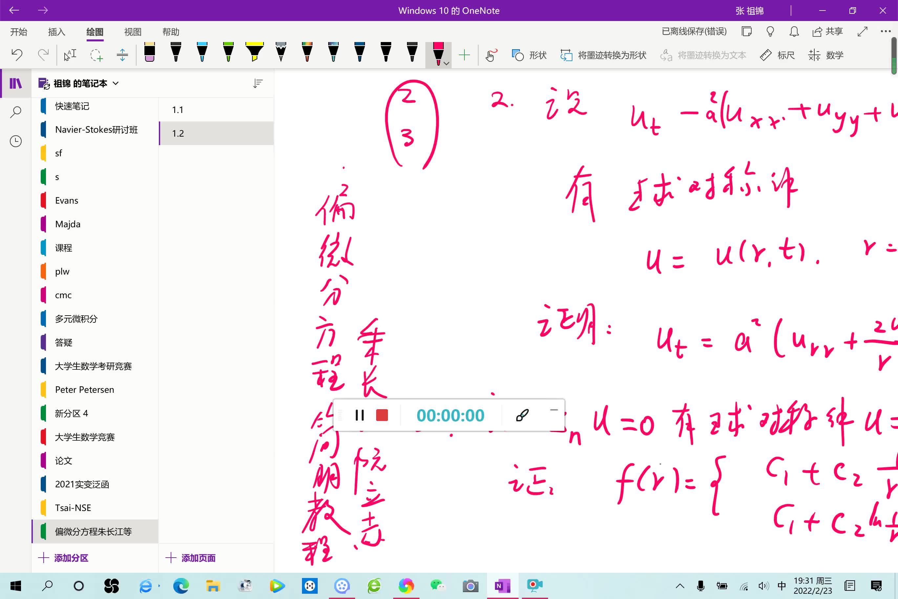Open the 视图 ribbon tab
Viewport: 898px width, 599px height.
tap(133, 32)
